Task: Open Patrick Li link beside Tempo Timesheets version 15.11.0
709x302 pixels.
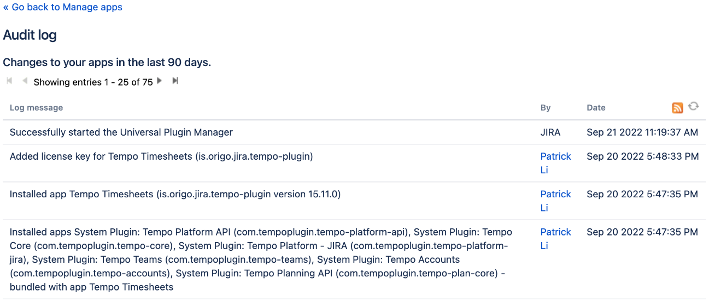Action: 555,201
